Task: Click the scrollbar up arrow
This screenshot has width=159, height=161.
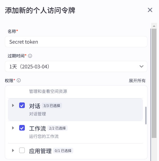Action: tap(154, 26)
